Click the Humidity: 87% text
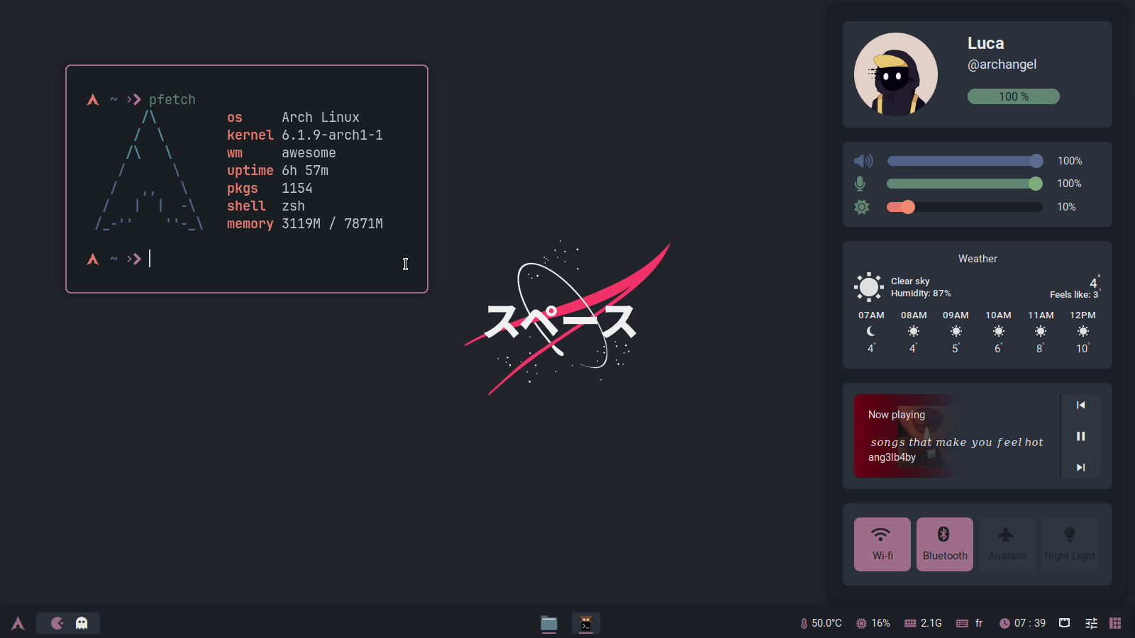This screenshot has width=1135, height=638. (x=921, y=293)
